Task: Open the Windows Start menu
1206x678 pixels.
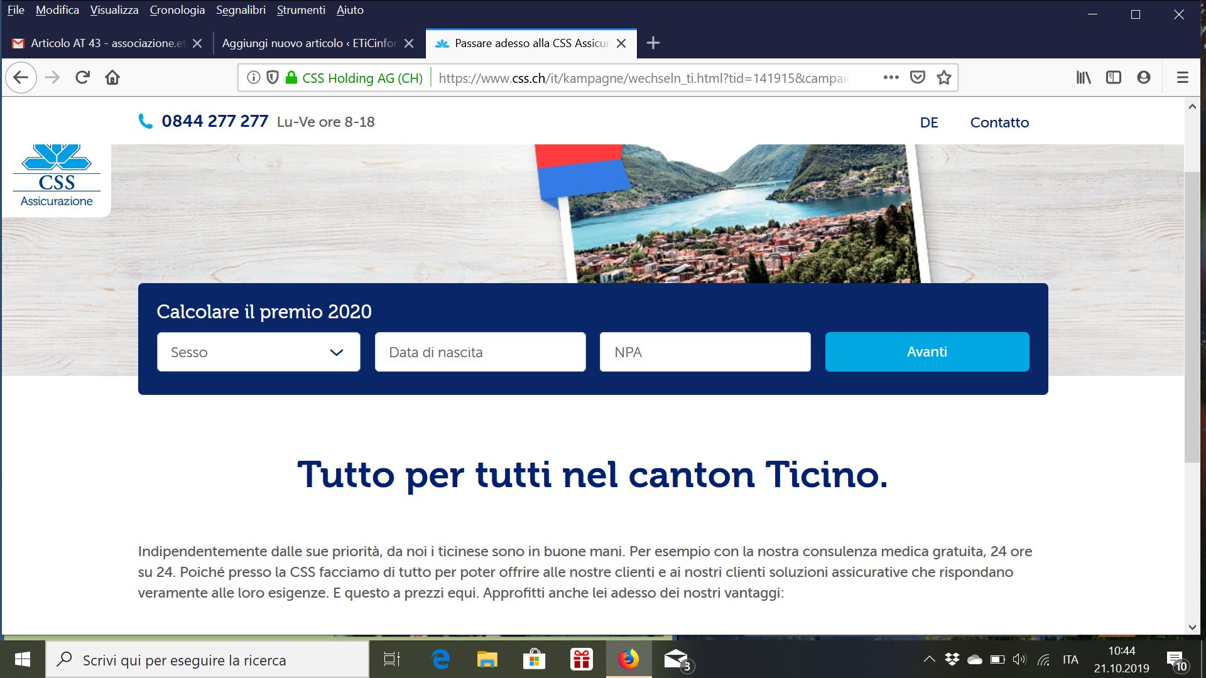Action: (23, 659)
